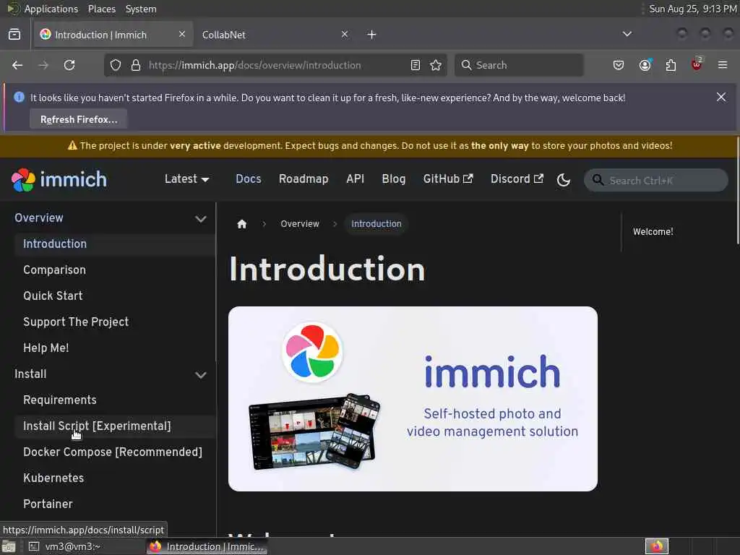Open the GitHub external link

pos(448,179)
